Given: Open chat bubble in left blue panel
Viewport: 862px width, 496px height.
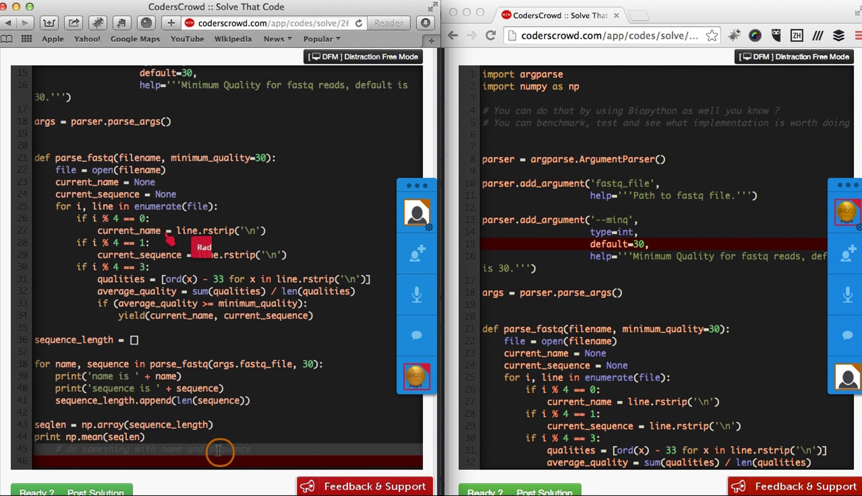Looking at the screenshot, I should 417,335.
